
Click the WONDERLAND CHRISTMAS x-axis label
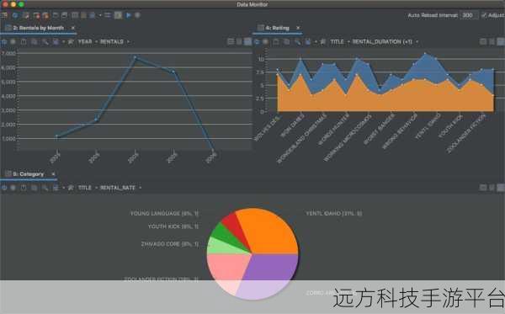[301, 138]
